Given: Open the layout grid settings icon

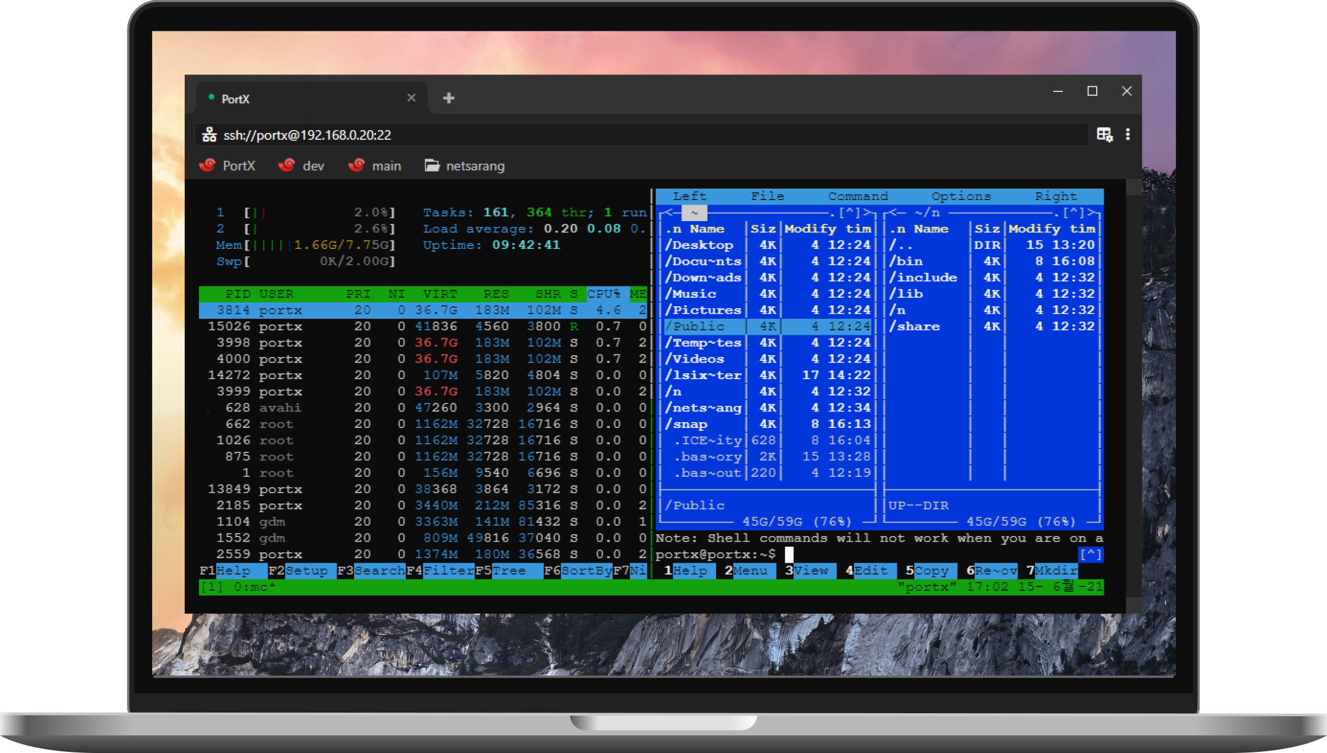Looking at the screenshot, I should [1105, 135].
